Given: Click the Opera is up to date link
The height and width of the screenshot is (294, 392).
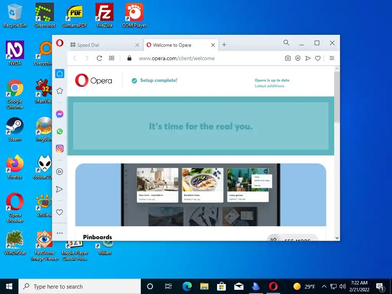Looking at the screenshot, I should pyautogui.click(x=272, y=80).
